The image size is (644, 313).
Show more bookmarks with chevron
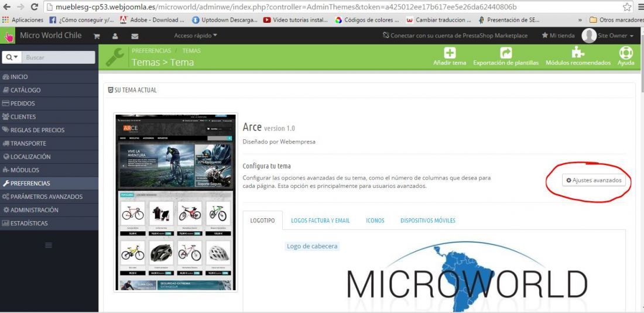[x=580, y=20]
